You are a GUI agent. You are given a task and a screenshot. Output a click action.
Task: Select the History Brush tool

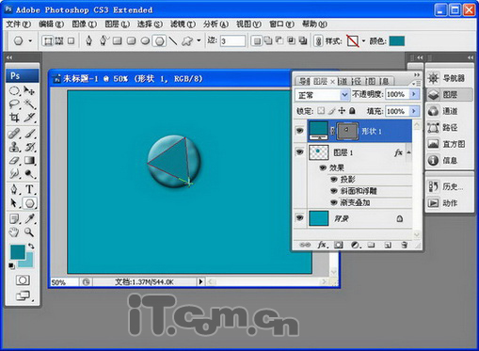29,147
